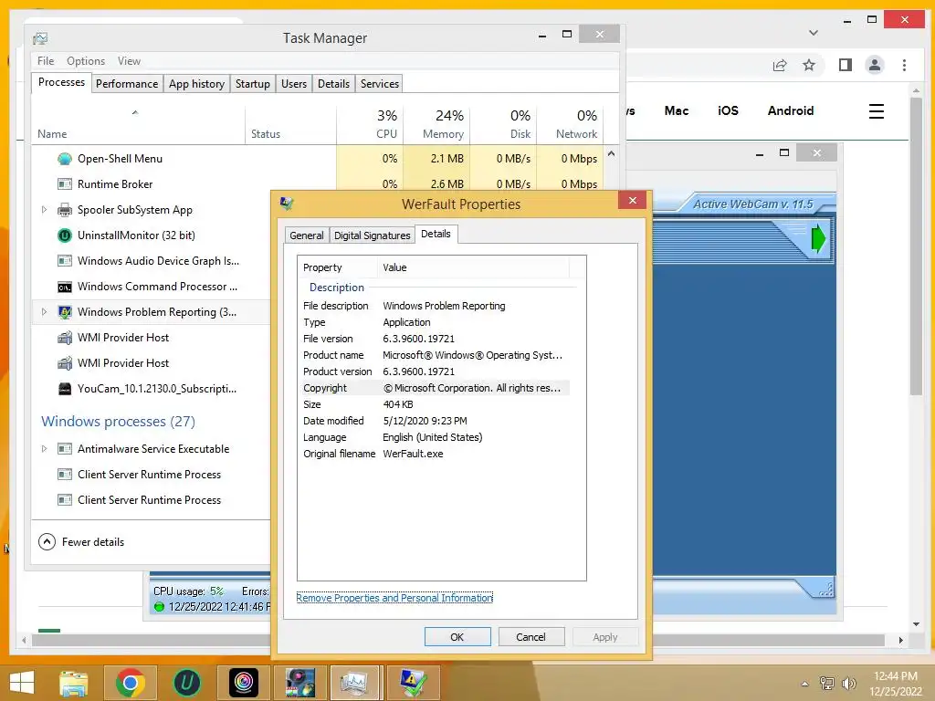The height and width of the screenshot is (701, 935).
Task: Click the Windows Command Processor icon
Action: (x=65, y=287)
